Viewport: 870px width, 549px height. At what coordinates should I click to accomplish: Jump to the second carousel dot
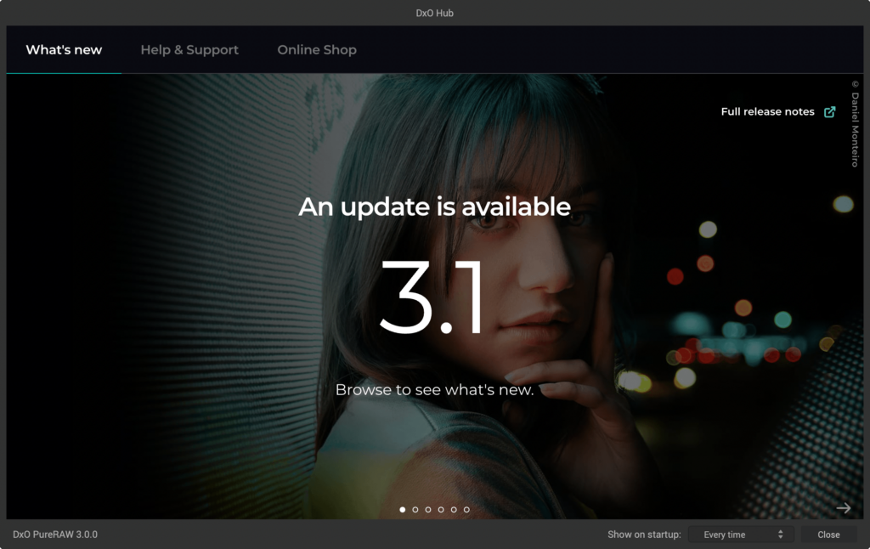pyautogui.click(x=415, y=510)
